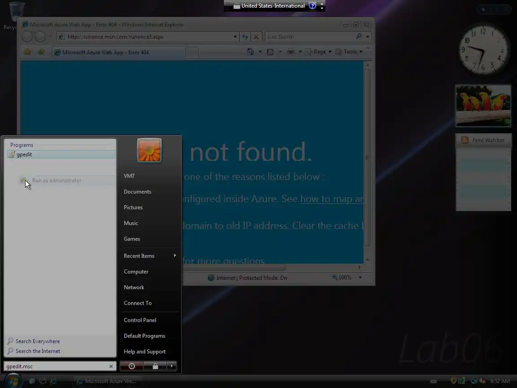Open Default Programs from Start menu
517x388 pixels.
point(145,336)
